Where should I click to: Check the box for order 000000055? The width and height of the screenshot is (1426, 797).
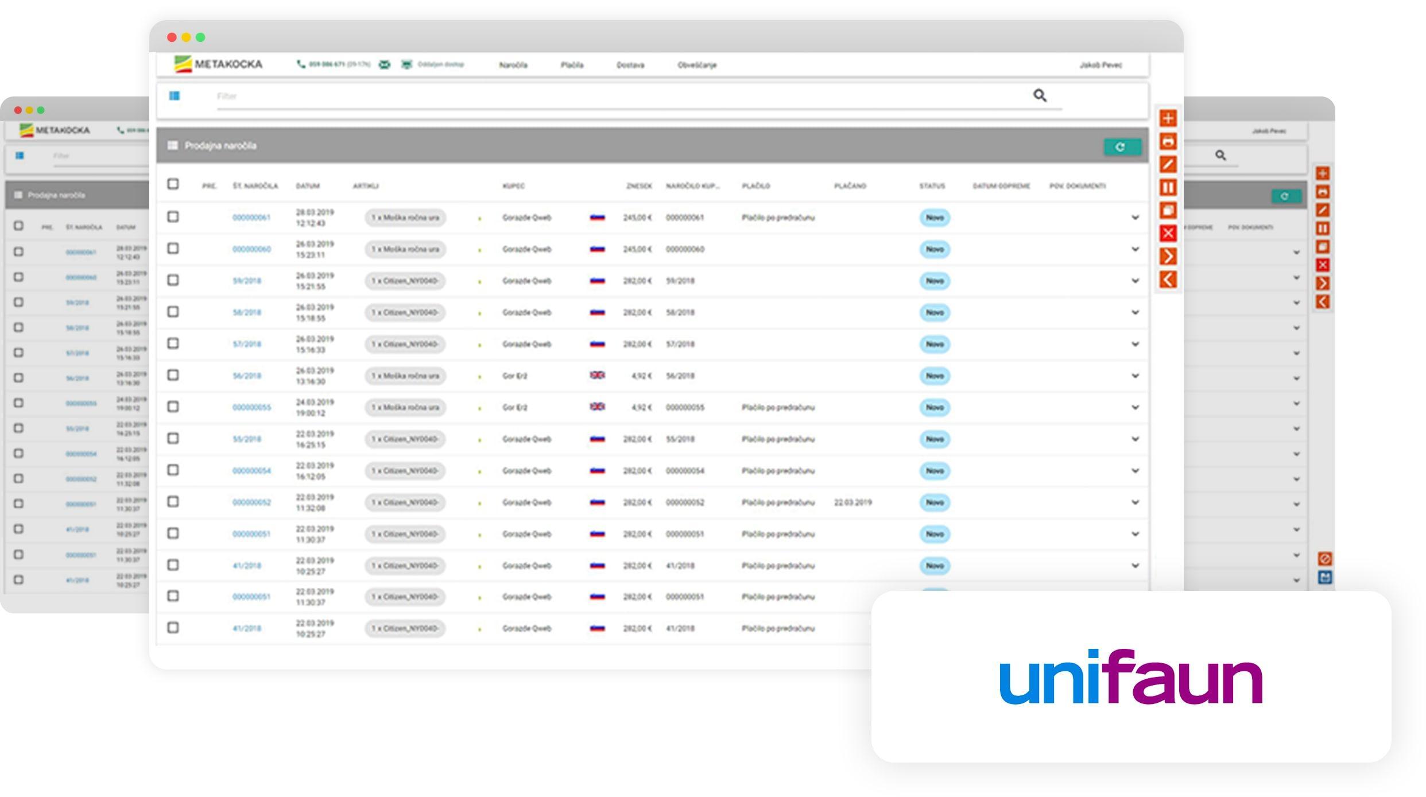coord(173,406)
